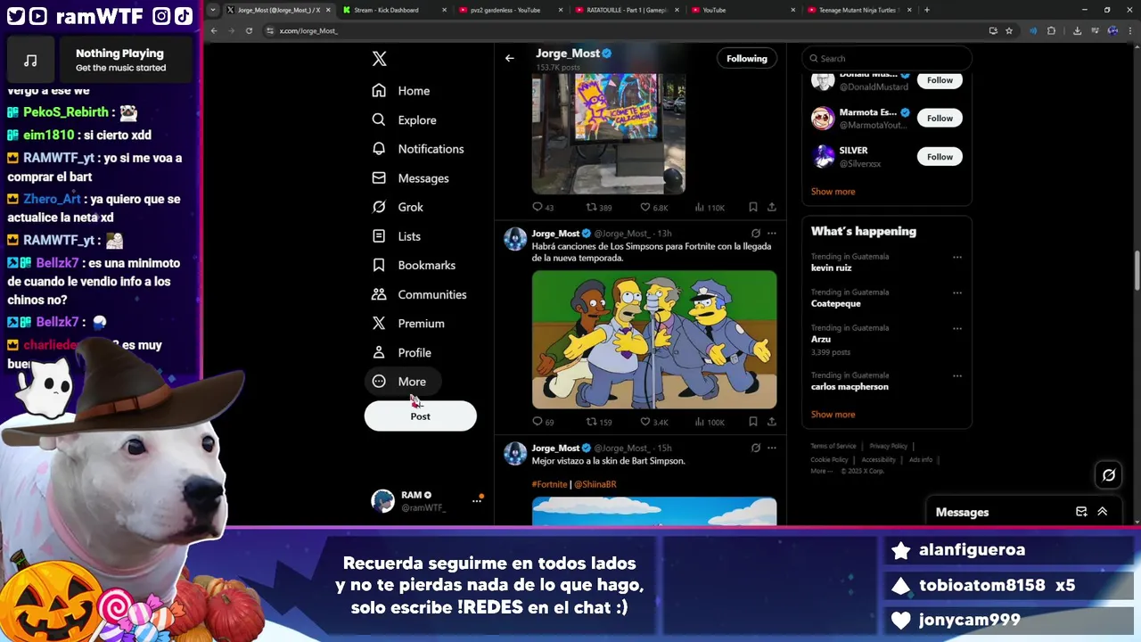Repost the post with 159 reposts
Image resolution: width=1141 pixels, height=642 pixels.
(598, 422)
